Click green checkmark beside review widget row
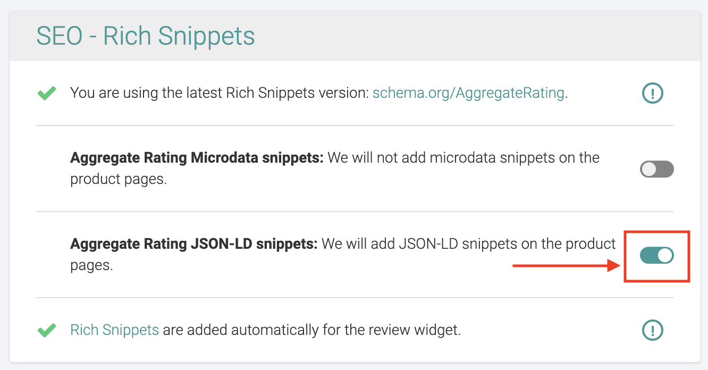This screenshot has height=370, width=708. coord(47,331)
